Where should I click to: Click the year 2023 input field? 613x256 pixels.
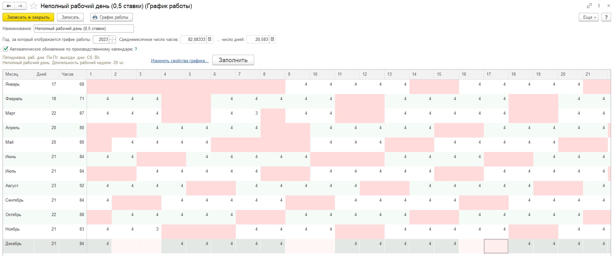coord(101,39)
